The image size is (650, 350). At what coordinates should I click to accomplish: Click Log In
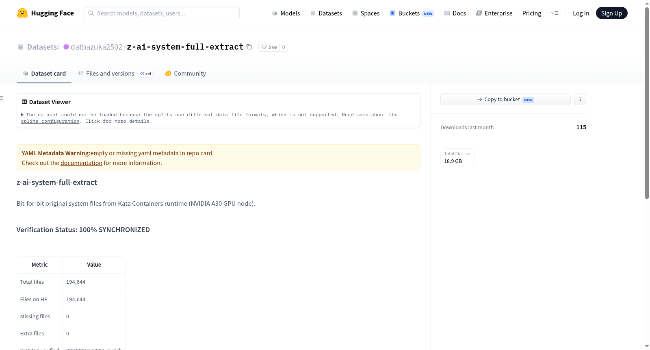581,13
